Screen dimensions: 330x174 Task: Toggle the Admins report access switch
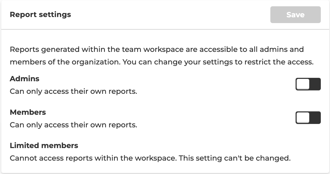pos(308,84)
